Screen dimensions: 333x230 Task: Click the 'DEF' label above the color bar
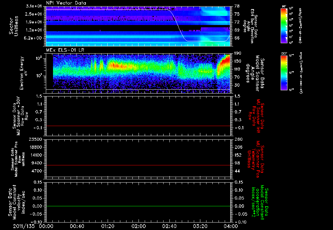pyautogui.click(x=284, y=54)
